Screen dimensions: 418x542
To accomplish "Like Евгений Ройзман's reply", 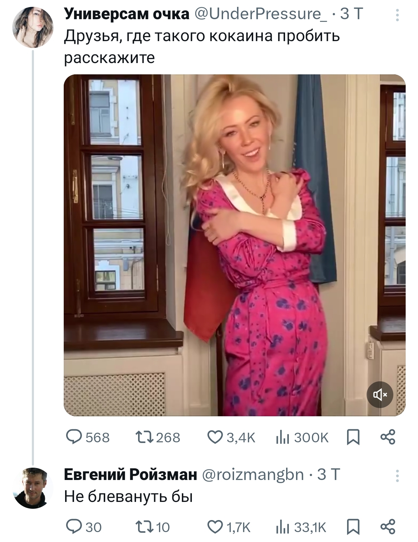I will [215, 527].
